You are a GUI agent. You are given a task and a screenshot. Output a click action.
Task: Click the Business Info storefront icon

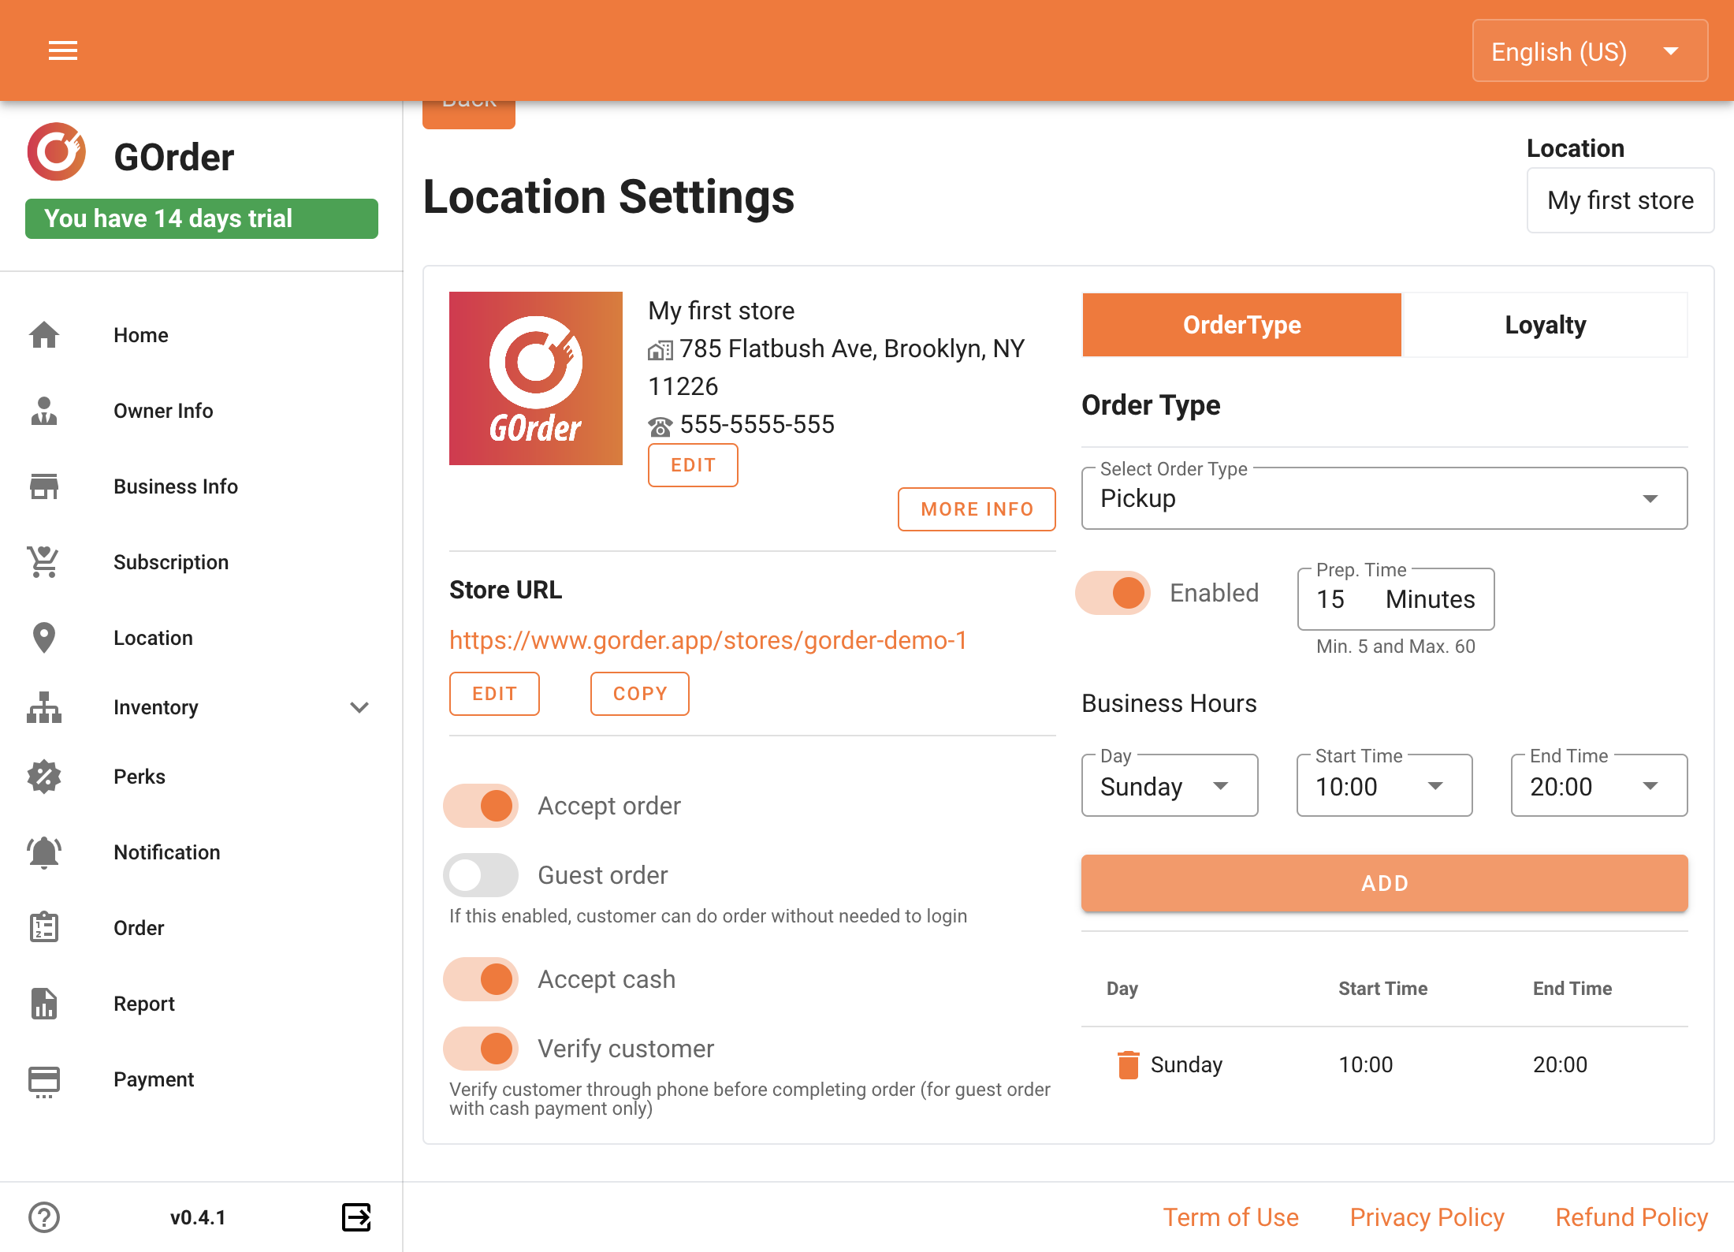click(44, 486)
